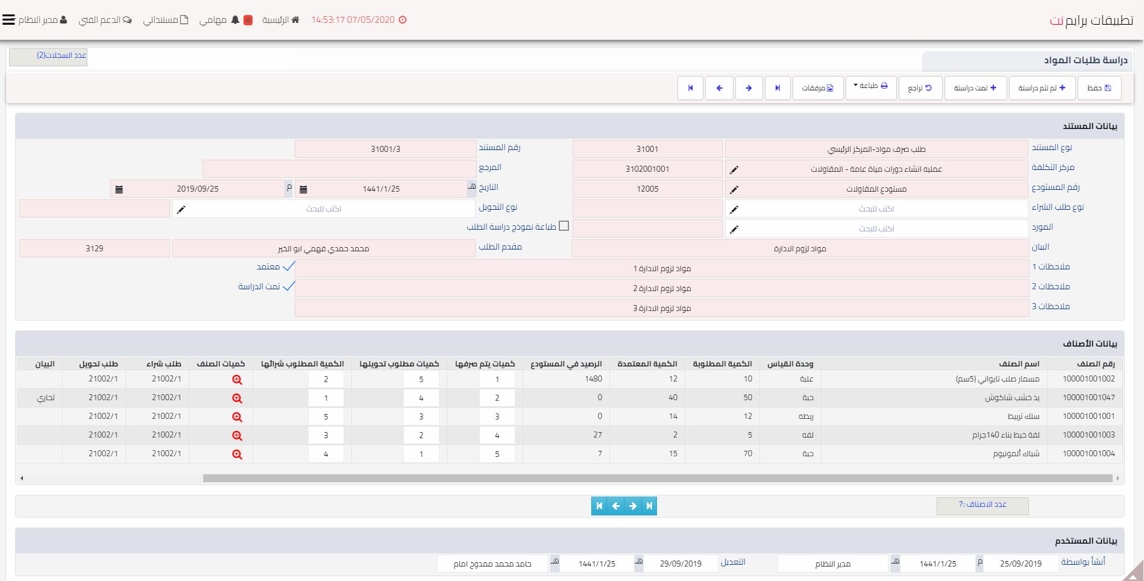Open the Hijri date calendar picker icon
1144x581 pixels.
tap(303, 189)
